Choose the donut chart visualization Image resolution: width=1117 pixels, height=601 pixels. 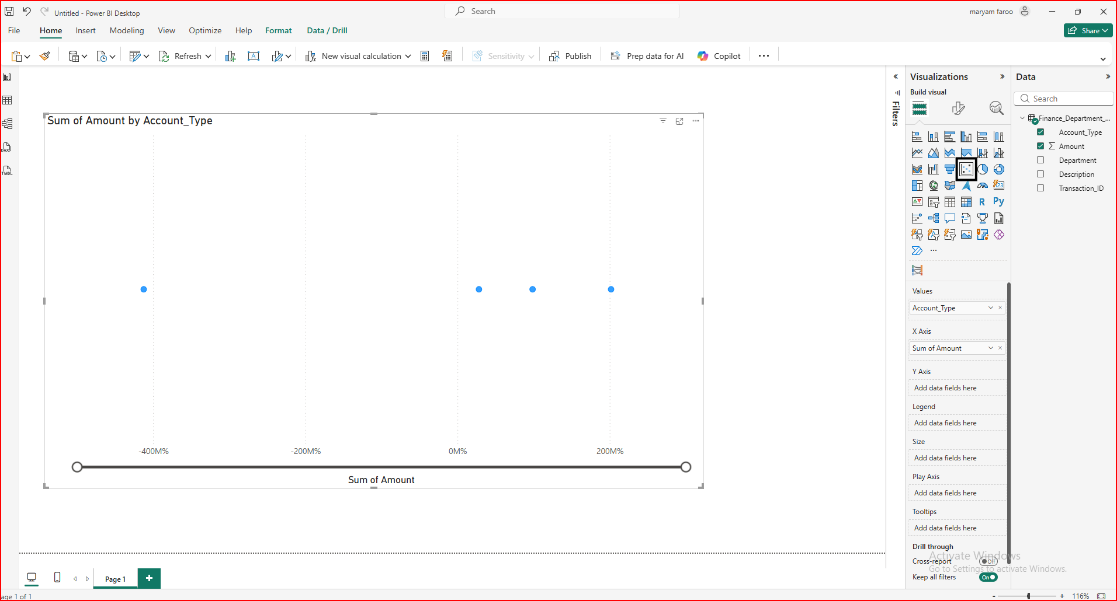pyautogui.click(x=999, y=170)
